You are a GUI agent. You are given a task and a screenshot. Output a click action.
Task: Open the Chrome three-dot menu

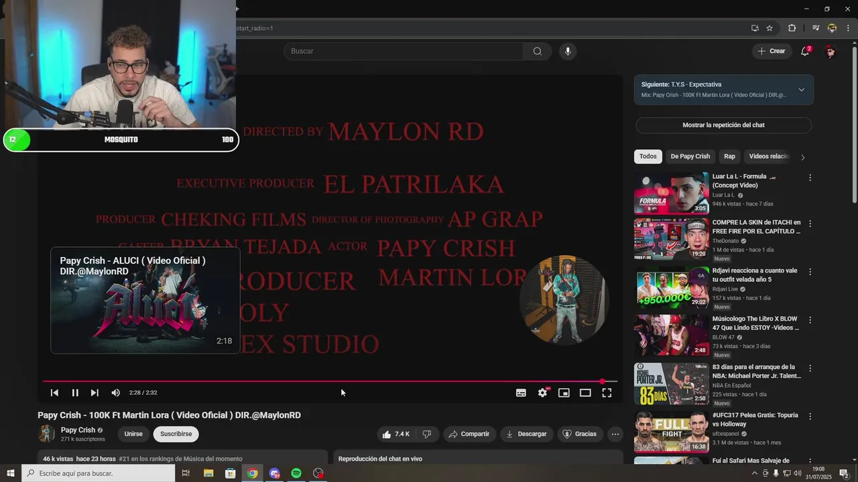(x=848, y=28)
